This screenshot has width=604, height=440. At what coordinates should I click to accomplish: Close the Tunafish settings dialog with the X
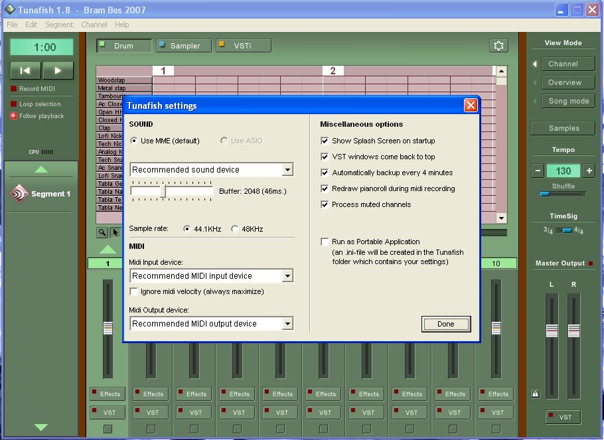[x=471, y=105]
